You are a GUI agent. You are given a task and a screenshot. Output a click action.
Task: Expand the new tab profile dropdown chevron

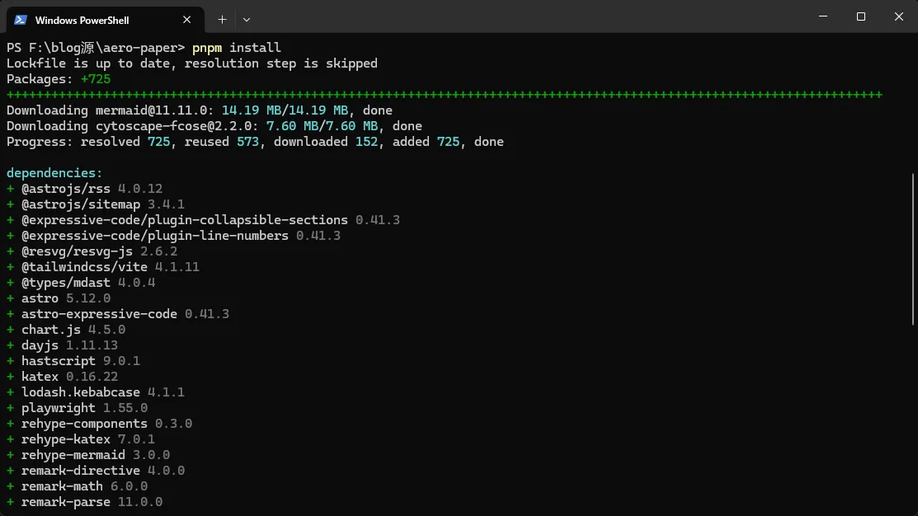(x=247, y=19)
